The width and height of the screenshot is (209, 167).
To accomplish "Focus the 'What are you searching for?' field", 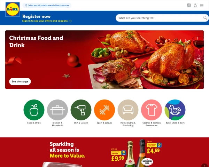I will [160, 18].
